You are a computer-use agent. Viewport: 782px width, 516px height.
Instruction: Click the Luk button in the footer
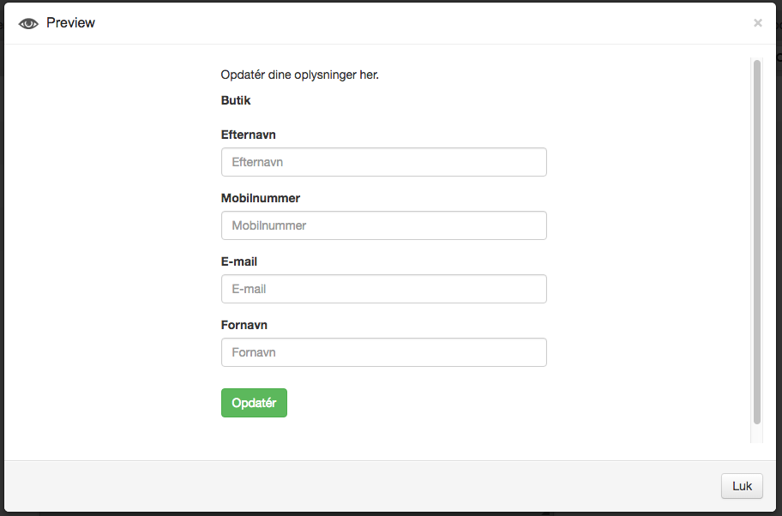[x=742, y=486]
